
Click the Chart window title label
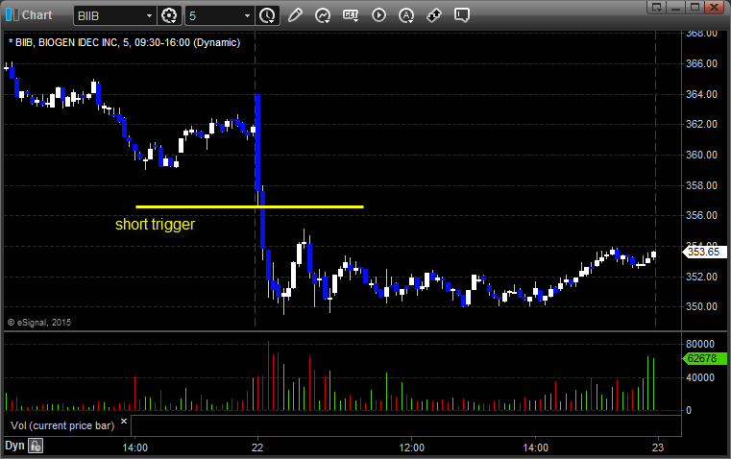(37, 15)
